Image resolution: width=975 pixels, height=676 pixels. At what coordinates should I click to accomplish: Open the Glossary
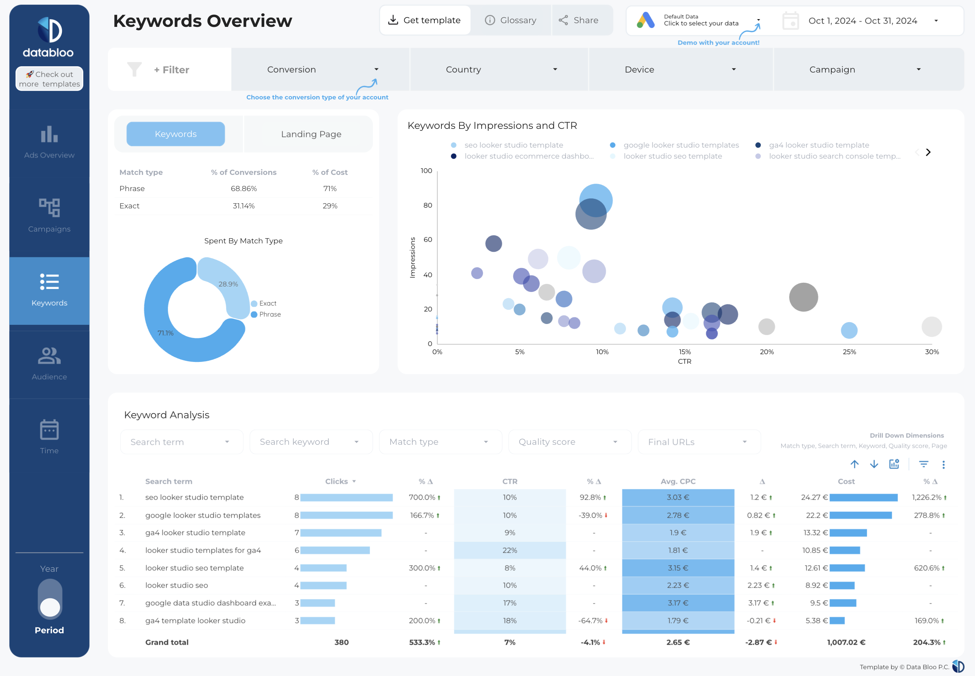click(511, 20)
